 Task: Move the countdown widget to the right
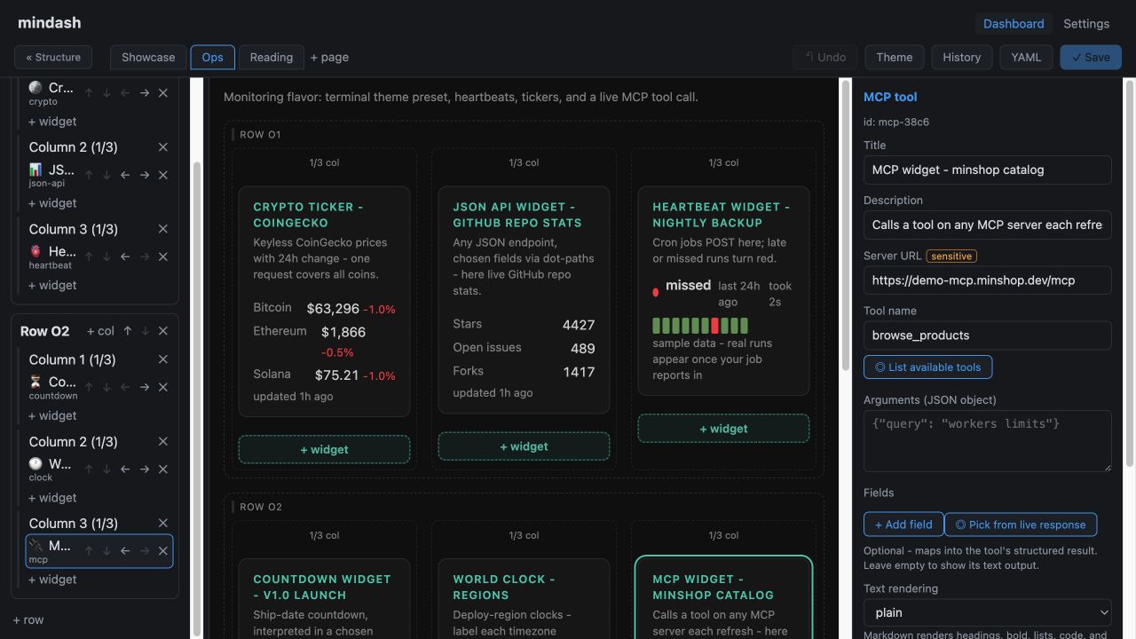(144, 387)
